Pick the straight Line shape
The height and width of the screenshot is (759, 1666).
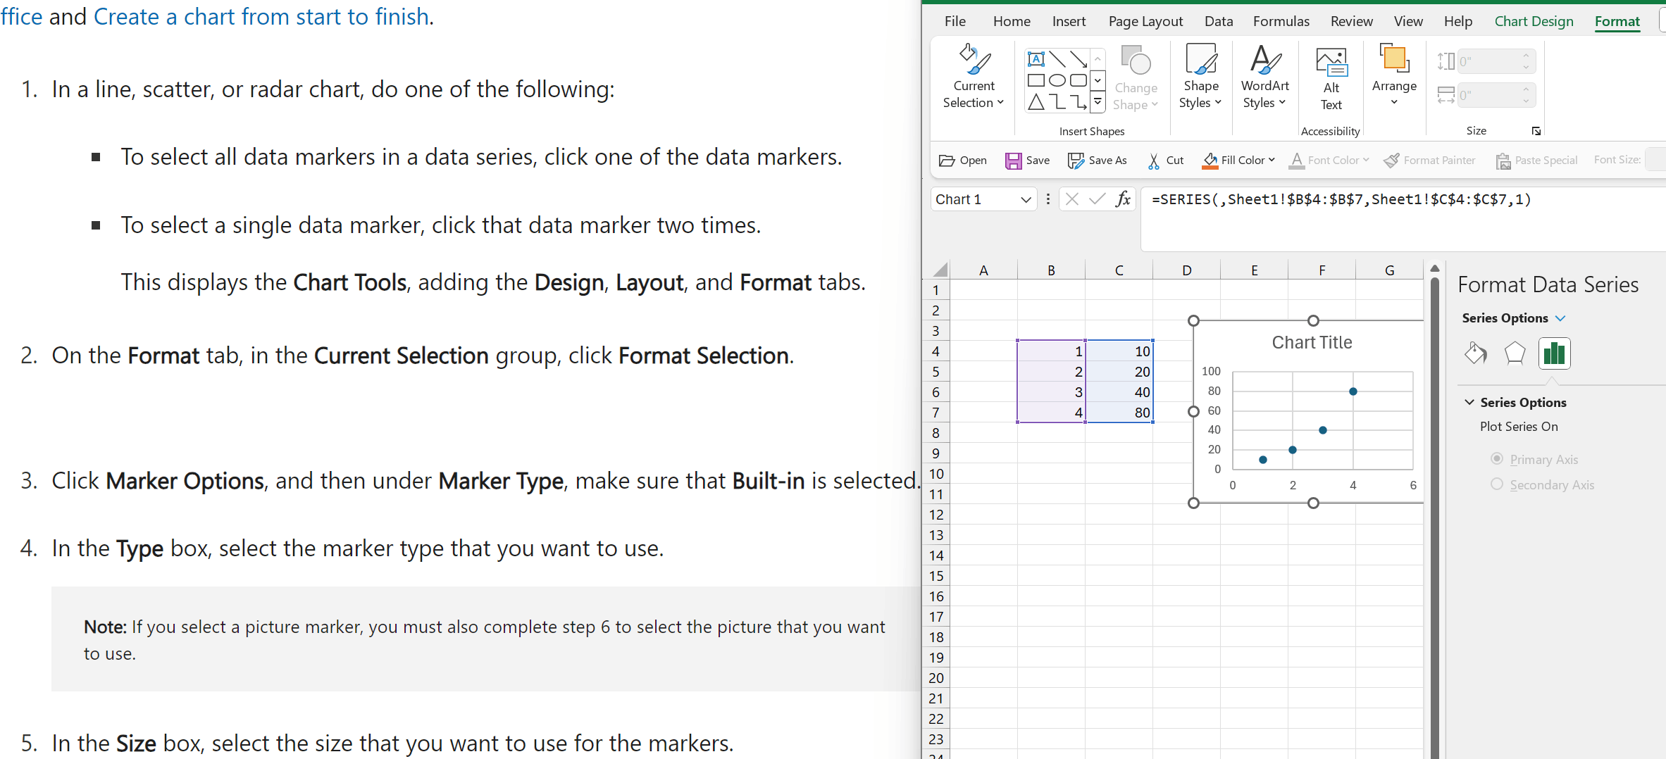click(1057, 59)
